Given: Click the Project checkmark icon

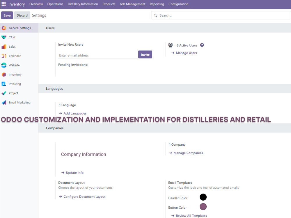Looking at the screenshot, I should (4, 93).
